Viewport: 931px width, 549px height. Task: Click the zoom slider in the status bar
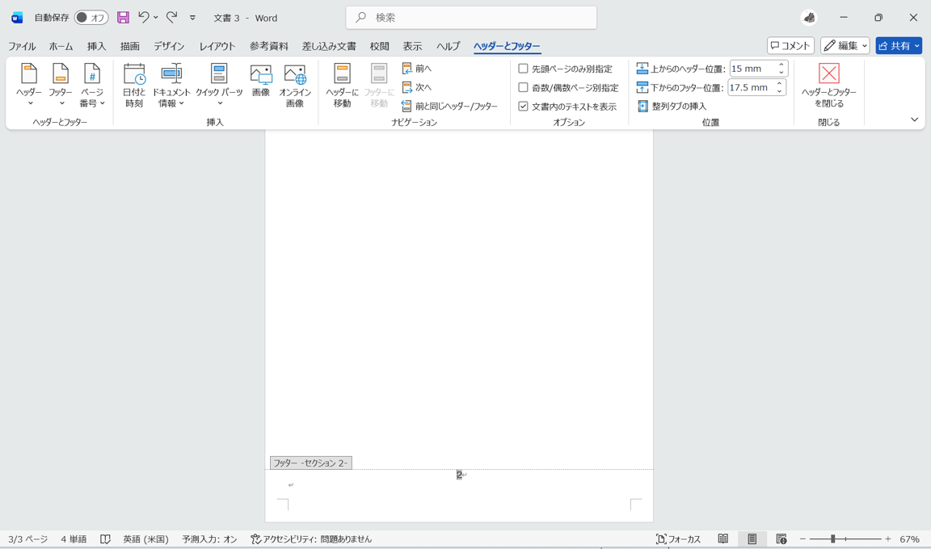(x=845, y=539)
